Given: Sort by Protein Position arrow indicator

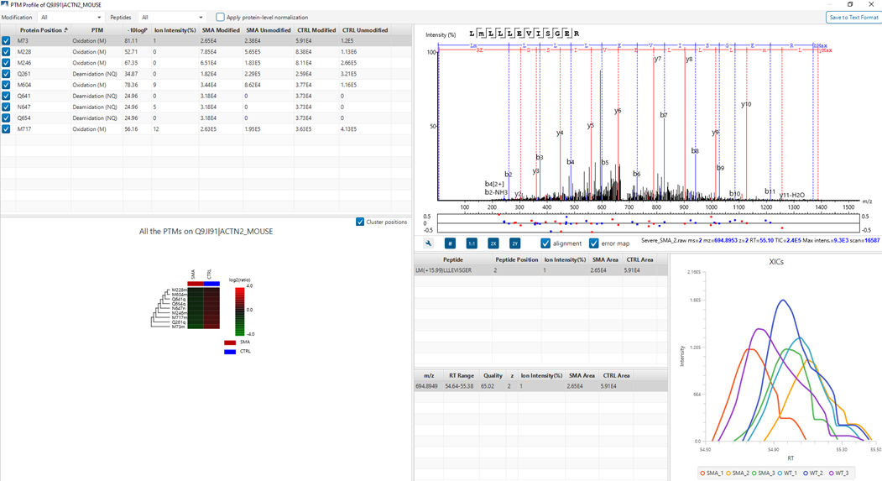Looking at the screenshot, I should pos(65,30).
